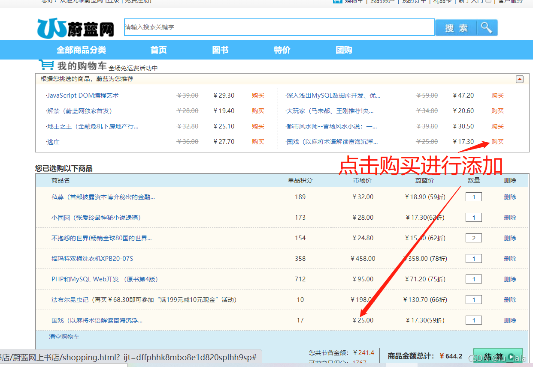Delete 法布尔昆虫记 from the cart
The height and width of the screenshot is (367, 533).
pos(510,300)
